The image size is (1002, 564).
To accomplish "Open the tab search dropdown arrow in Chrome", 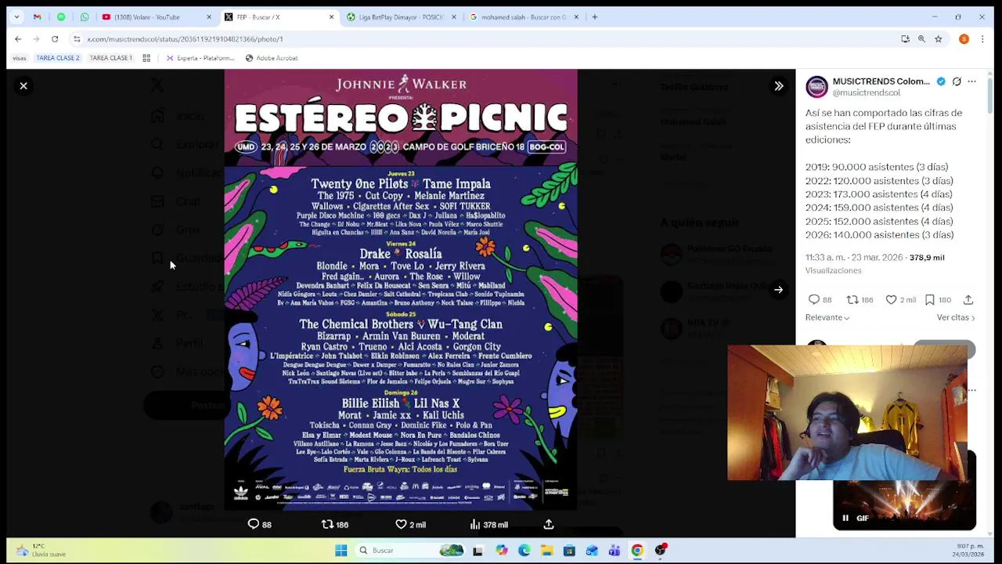I will click(16, 16).
